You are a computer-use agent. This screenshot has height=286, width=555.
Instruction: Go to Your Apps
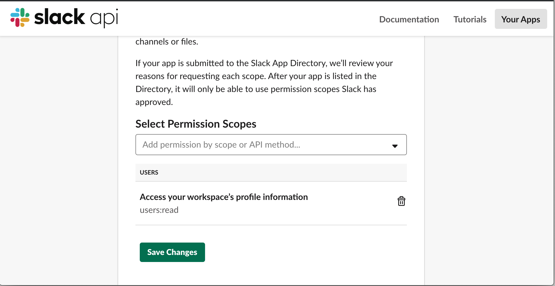pyautogui.click(x=520, y=19)
